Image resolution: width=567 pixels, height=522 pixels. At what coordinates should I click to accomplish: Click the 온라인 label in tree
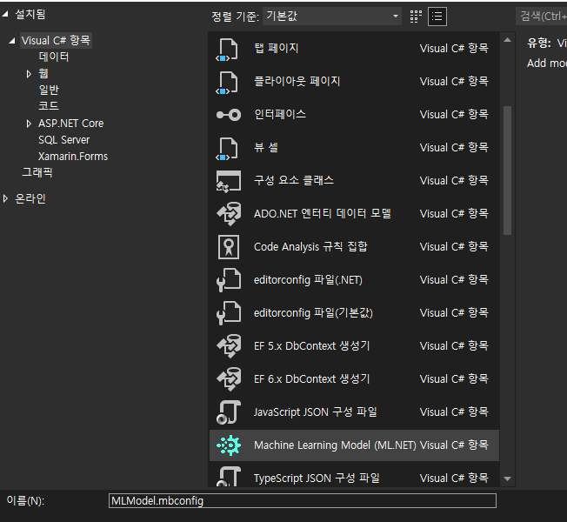click(30, 198)
